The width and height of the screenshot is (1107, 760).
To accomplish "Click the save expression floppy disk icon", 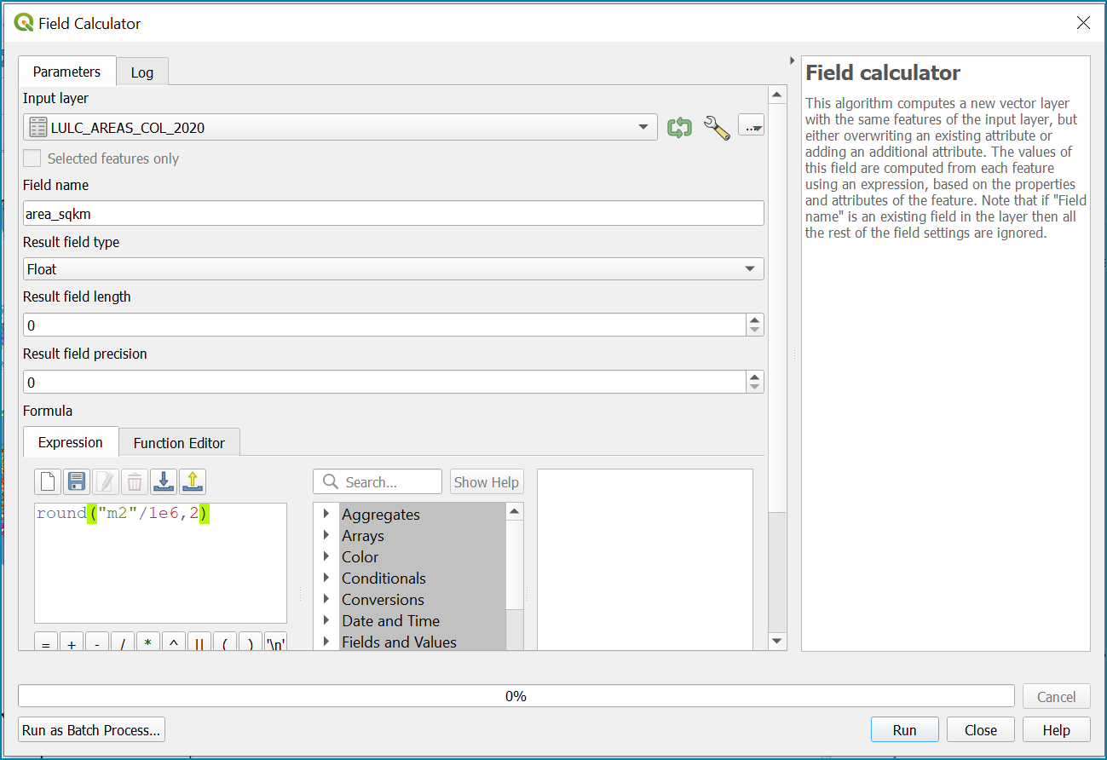I will tap(77, 482).
